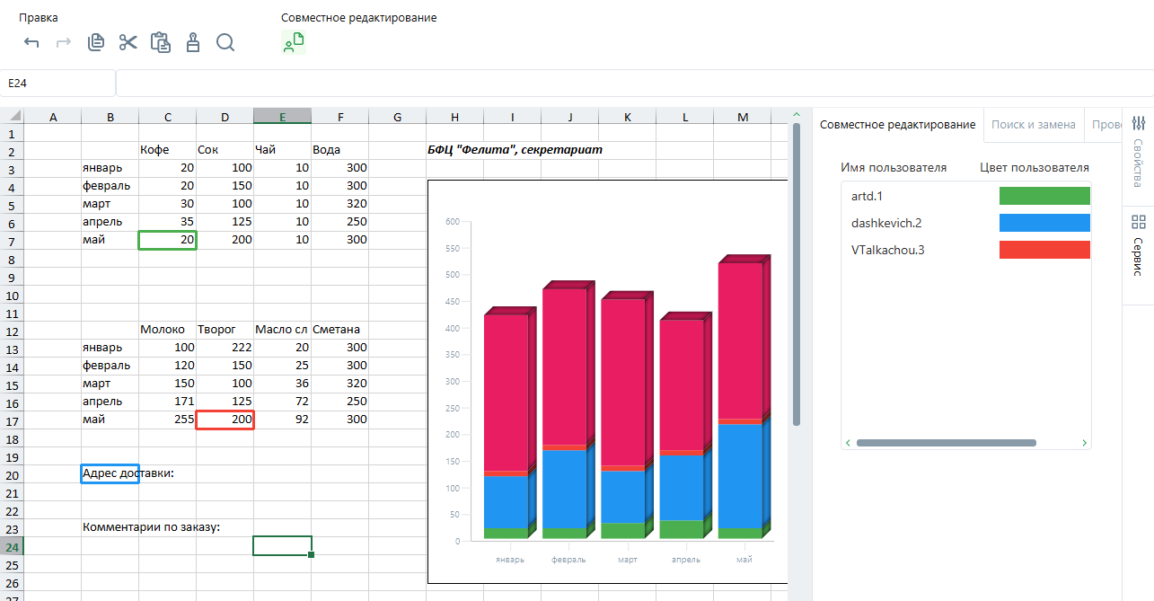Click the red swatch for VTalkachou.3
The height and width of the screenshot is (601, 1154).
[x=1044, y=250]
